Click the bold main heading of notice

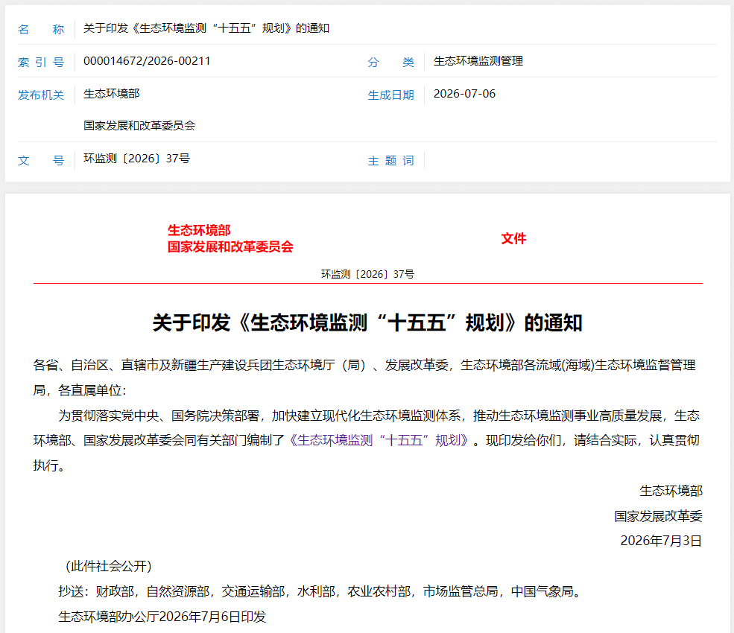tap(367, 322)
